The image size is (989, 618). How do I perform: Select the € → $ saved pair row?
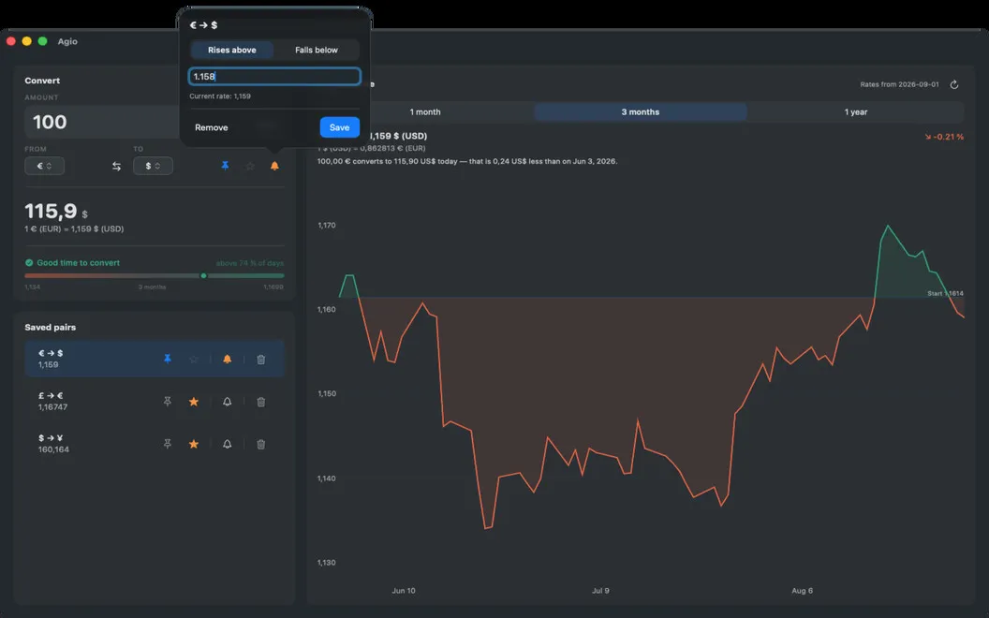(155, 359)
